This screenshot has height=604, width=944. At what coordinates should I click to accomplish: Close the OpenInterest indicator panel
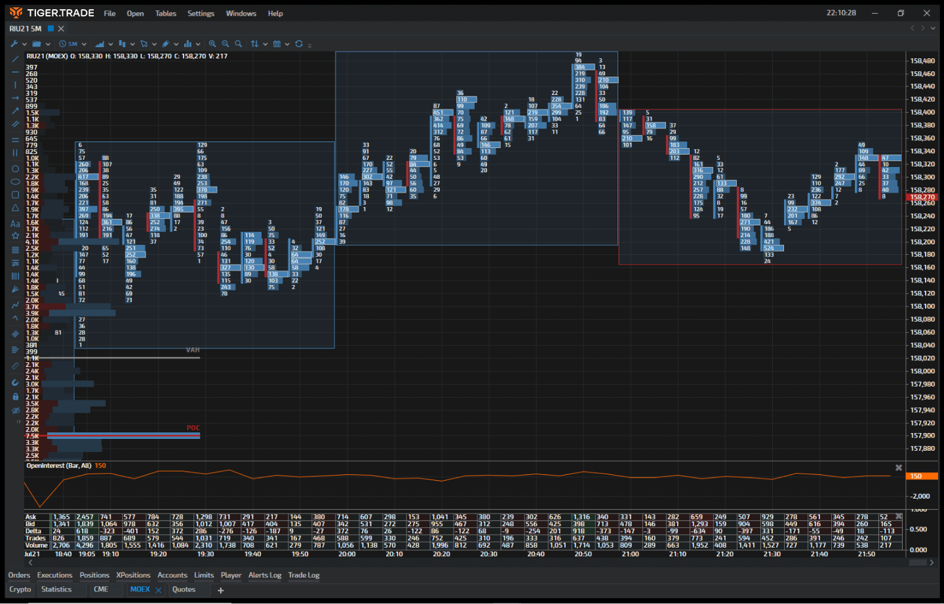tap(899, 467)
